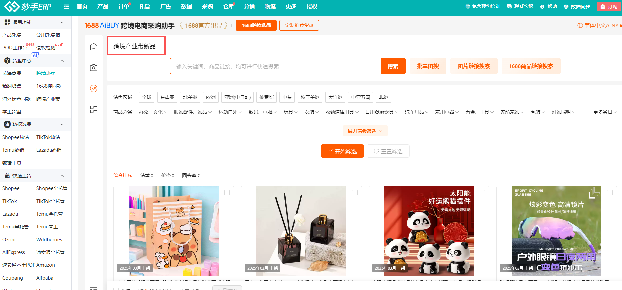Click the 数据选品 flame icon
The width and height of the screenshot is (622, 290).
(x=7, y=124)
